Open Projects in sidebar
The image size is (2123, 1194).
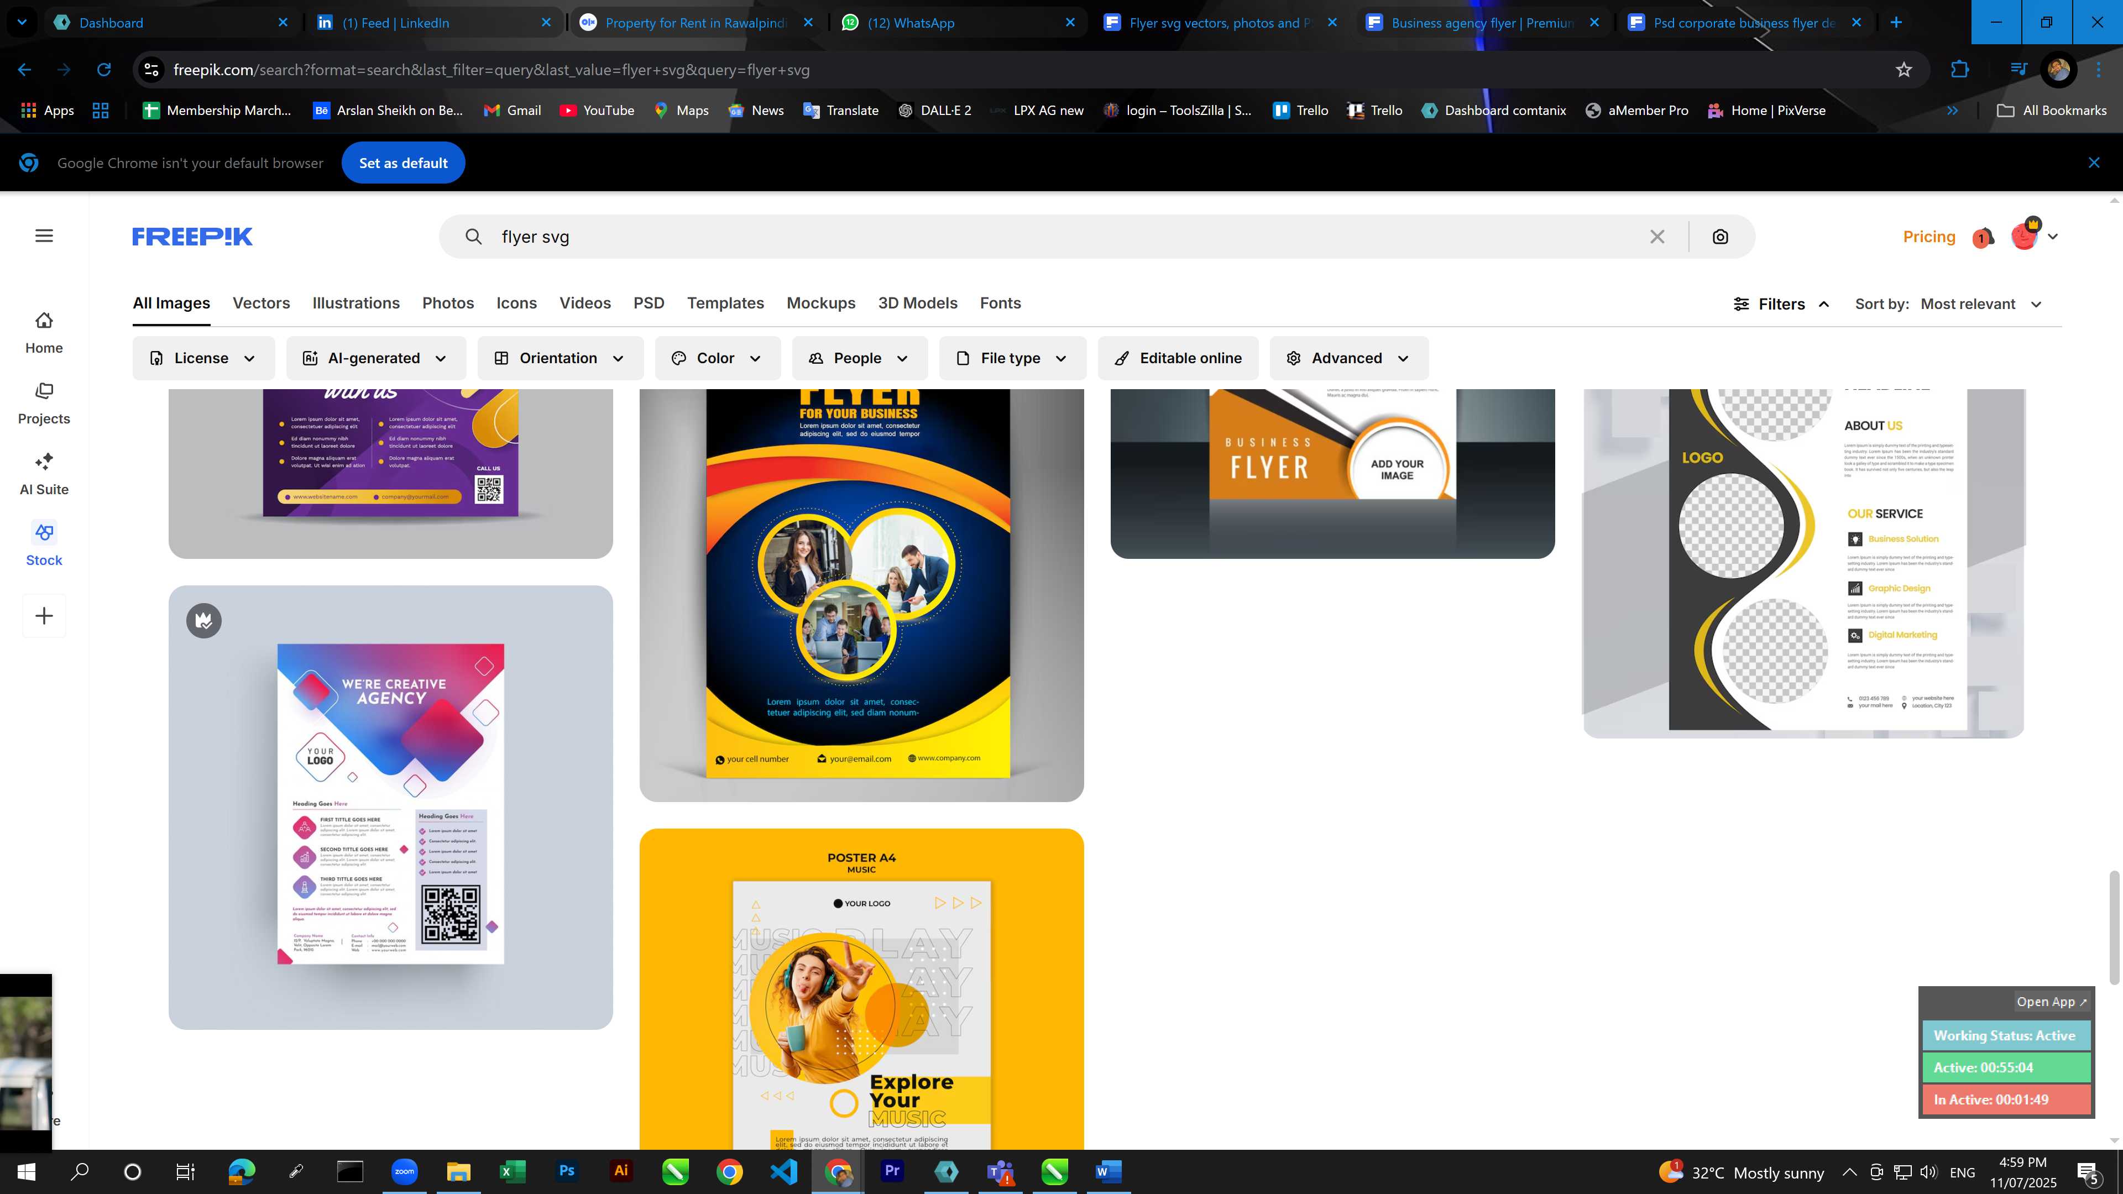pyautogui.click(x=44, y=404)
